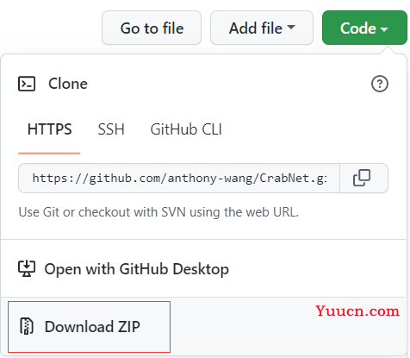410x358 pixels.
Task: Click the terminal icon beside Clone
Action: (27, 84)
